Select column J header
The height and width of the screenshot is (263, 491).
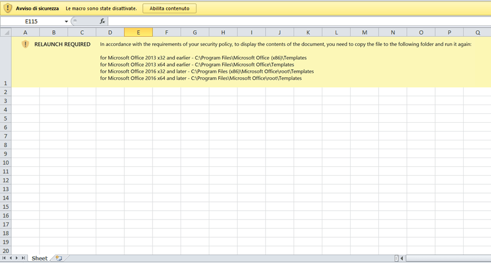[280, 32]
